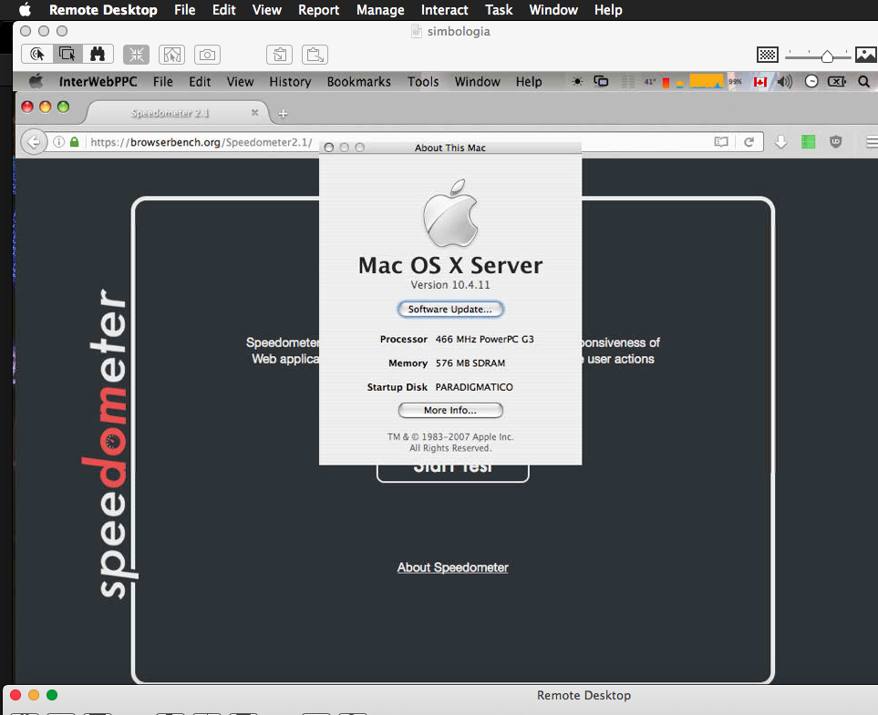Open the Tools menu in InterWebPPC

tap(423, 82)
